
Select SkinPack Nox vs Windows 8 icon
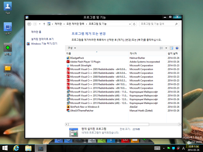[x=68, y=107]
